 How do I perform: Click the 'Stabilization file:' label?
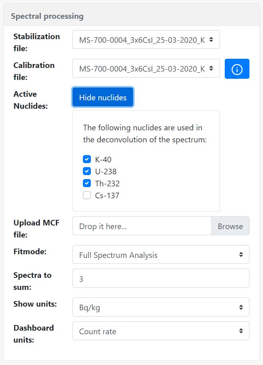37,42
